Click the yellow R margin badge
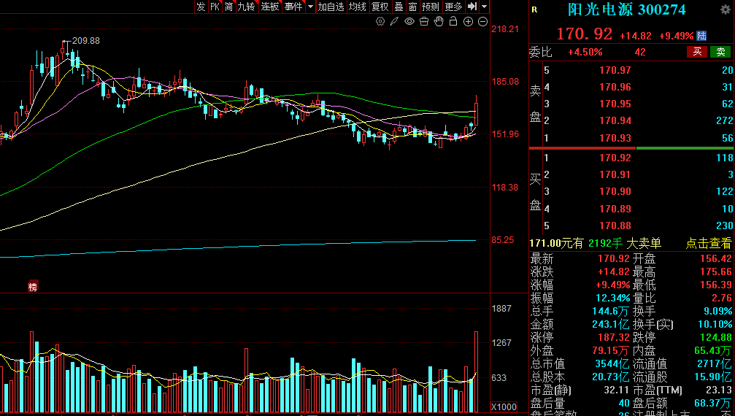Image resolution: width=735 pixels, height=416 pixels. click(534, 9)
